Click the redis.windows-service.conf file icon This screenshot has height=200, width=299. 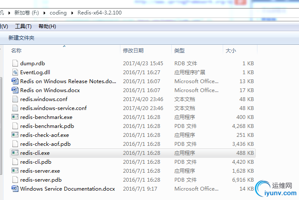point(15,108)
